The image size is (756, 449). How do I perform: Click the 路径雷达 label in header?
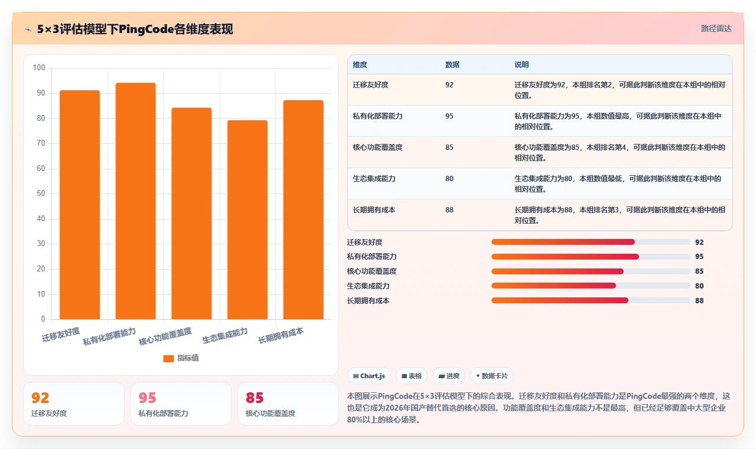(716, 28)
